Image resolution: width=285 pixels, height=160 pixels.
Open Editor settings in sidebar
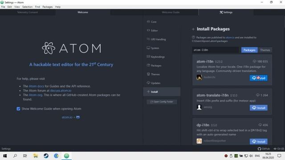pyautogui.click(x=162, y=31)
